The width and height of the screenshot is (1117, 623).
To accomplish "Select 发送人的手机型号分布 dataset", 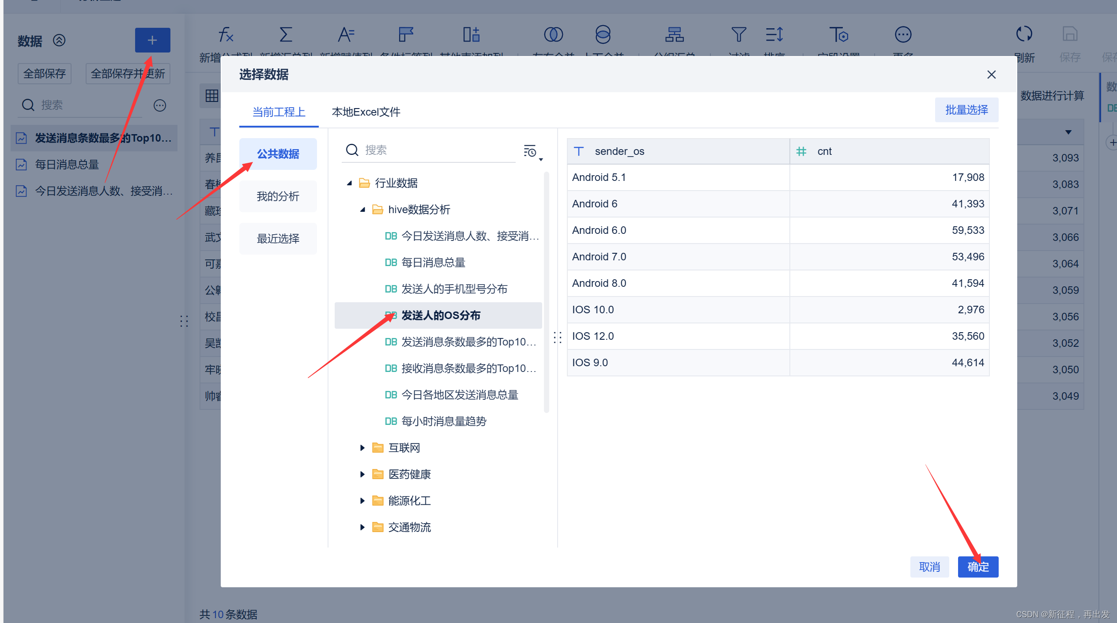I will (x=438, y=289).
